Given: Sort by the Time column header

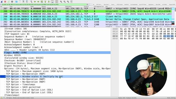Looking at the screenshot, I should point(11,7).
